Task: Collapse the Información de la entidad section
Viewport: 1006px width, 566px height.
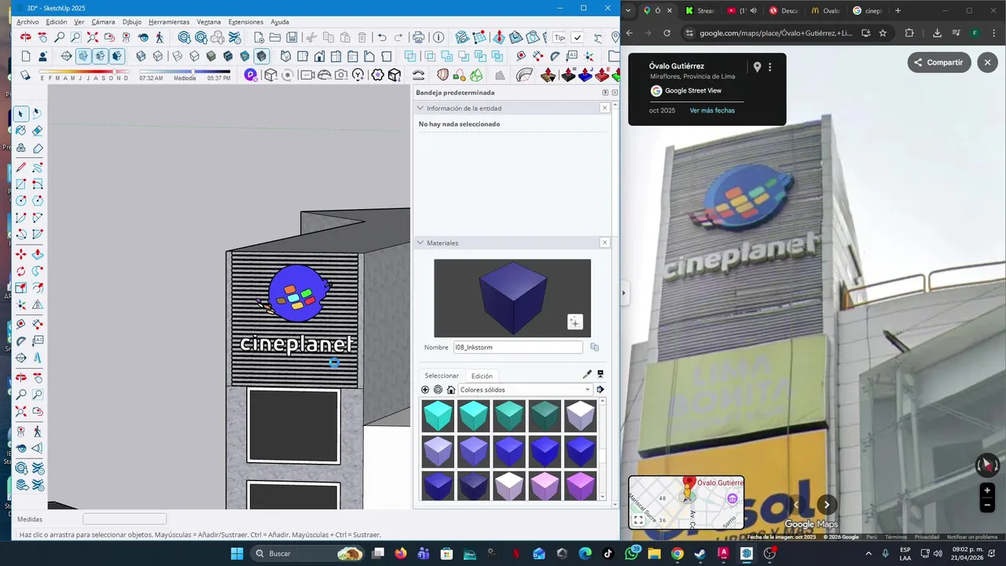Action: [x=420, y=108]
